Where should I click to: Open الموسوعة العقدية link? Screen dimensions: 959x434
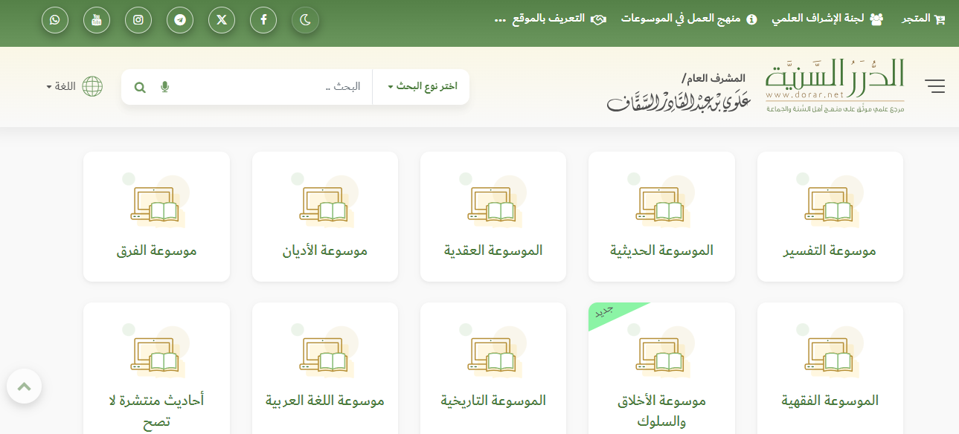(493, 251)
